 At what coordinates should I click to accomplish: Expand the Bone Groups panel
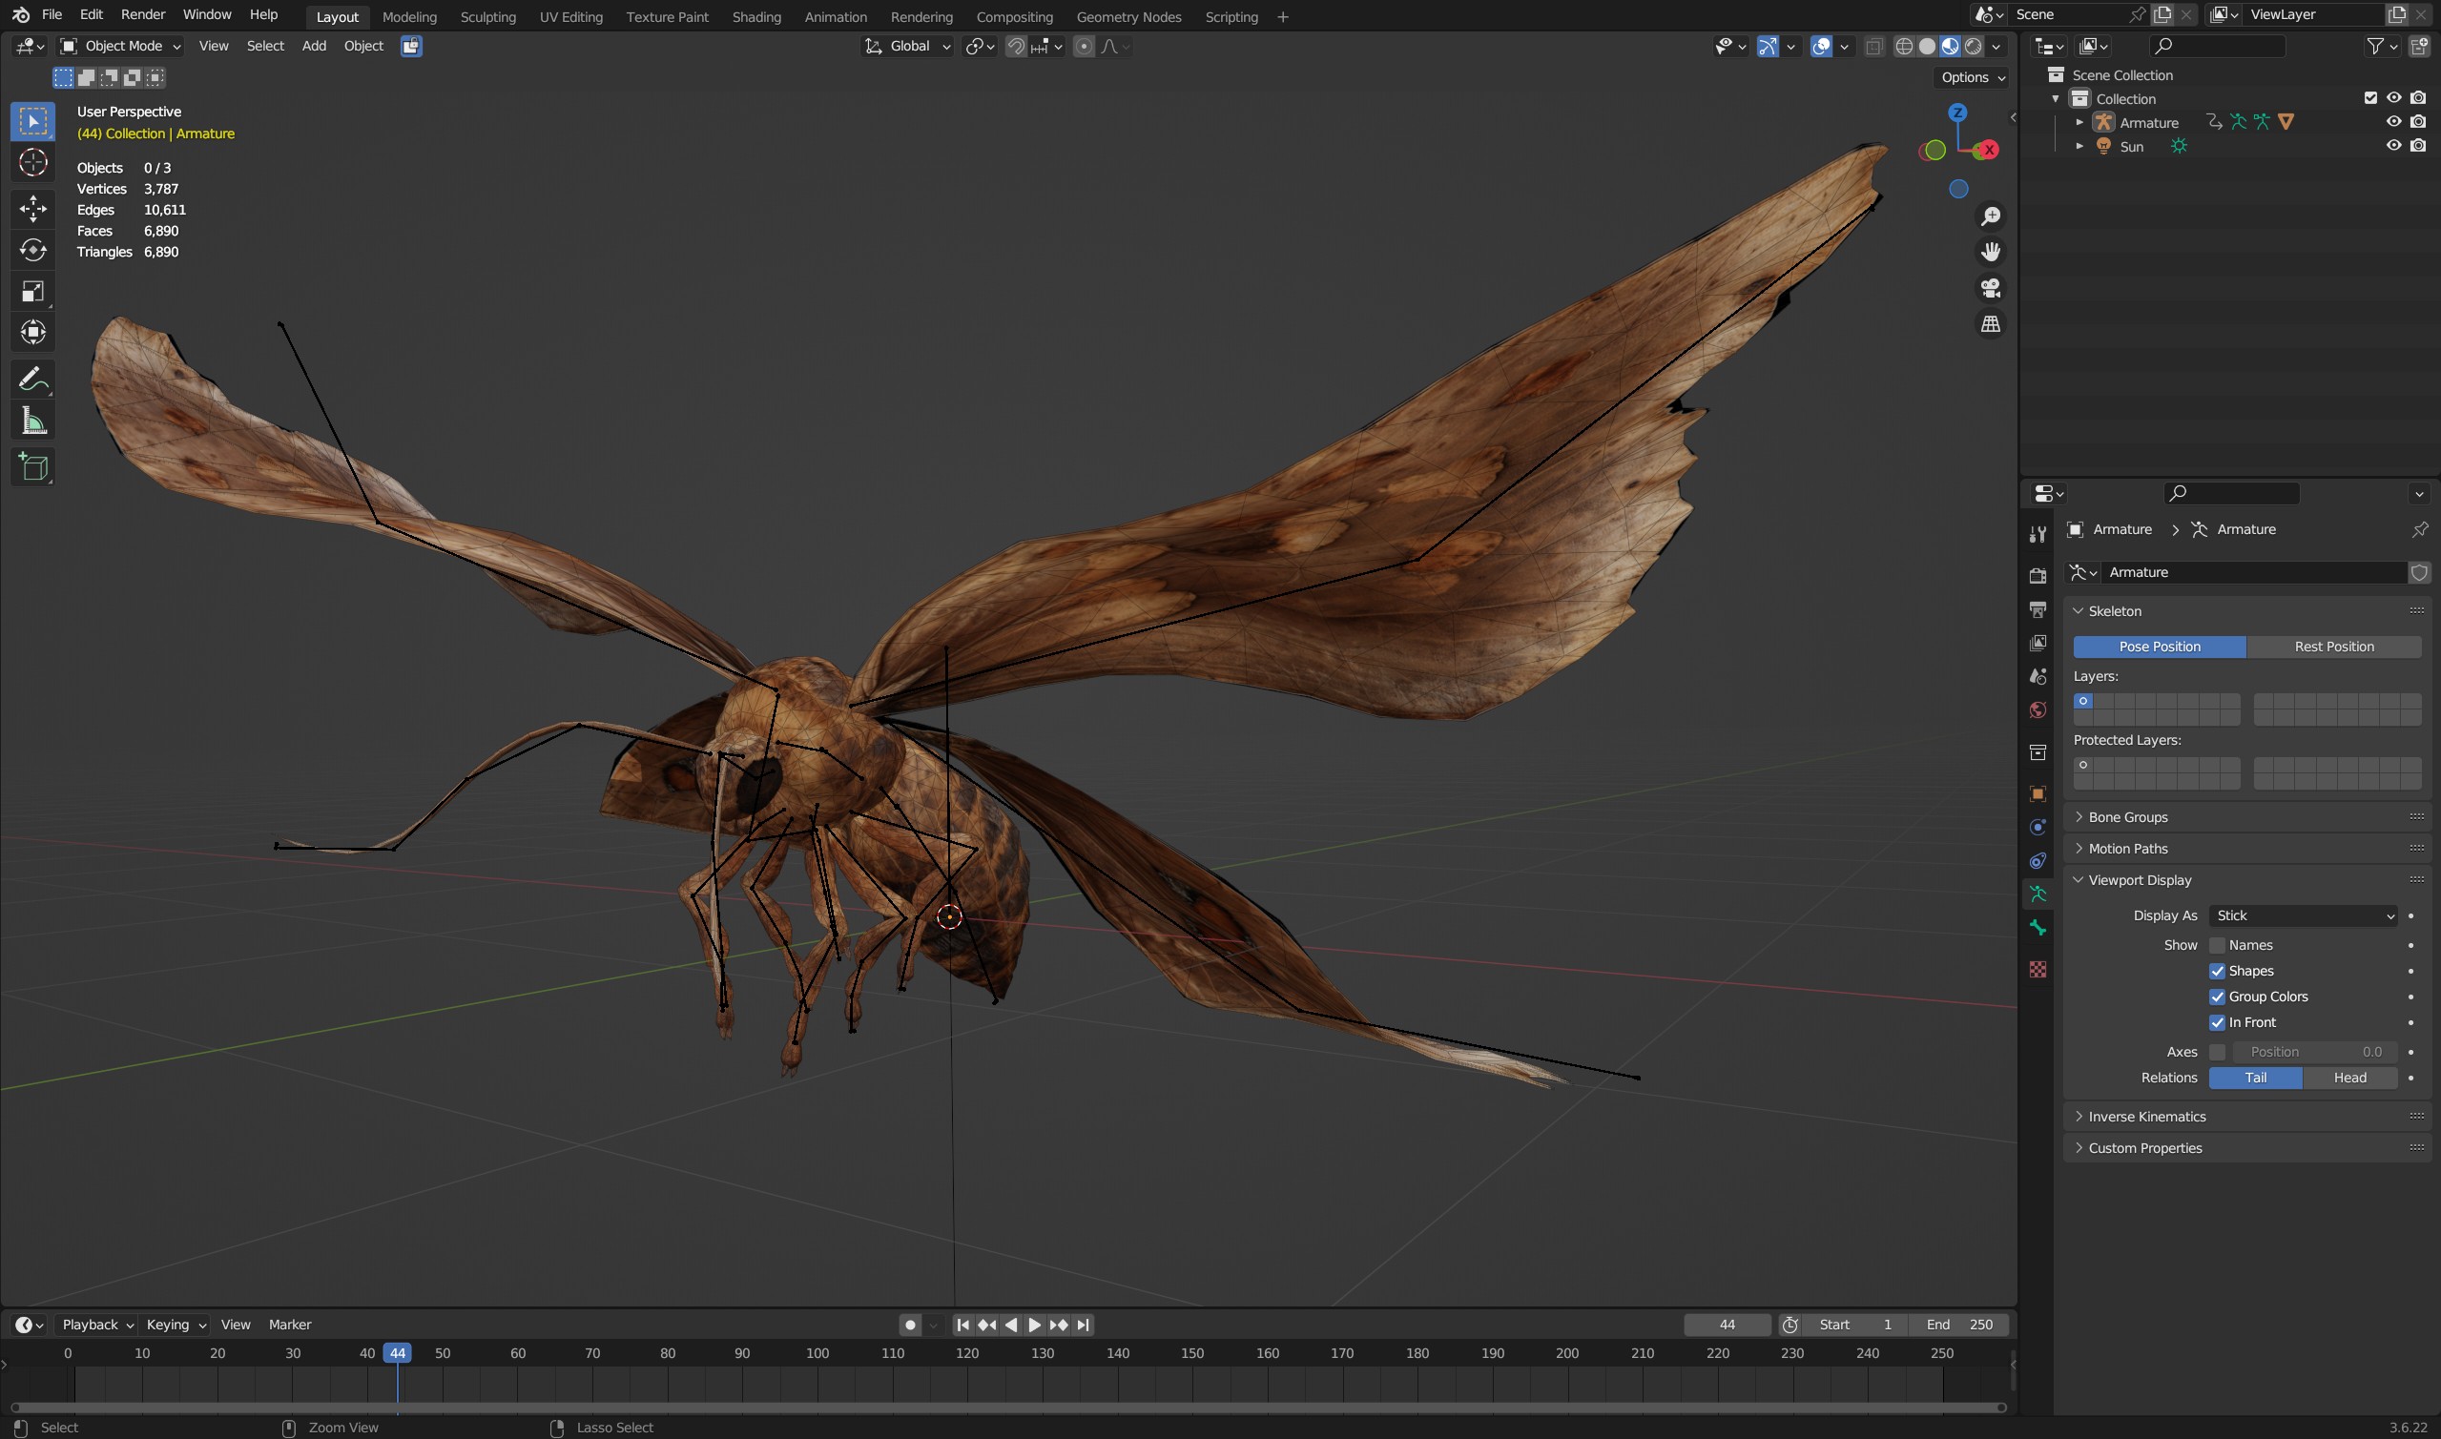click(2127, 816)
